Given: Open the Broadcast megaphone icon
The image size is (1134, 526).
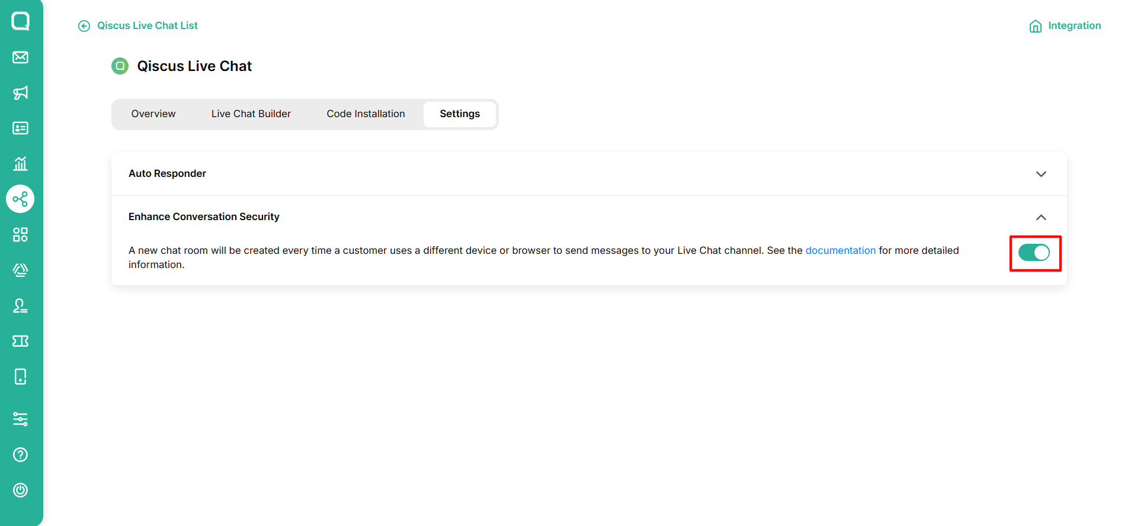Looking at the screenshot, I should click(x=21, y=93).
